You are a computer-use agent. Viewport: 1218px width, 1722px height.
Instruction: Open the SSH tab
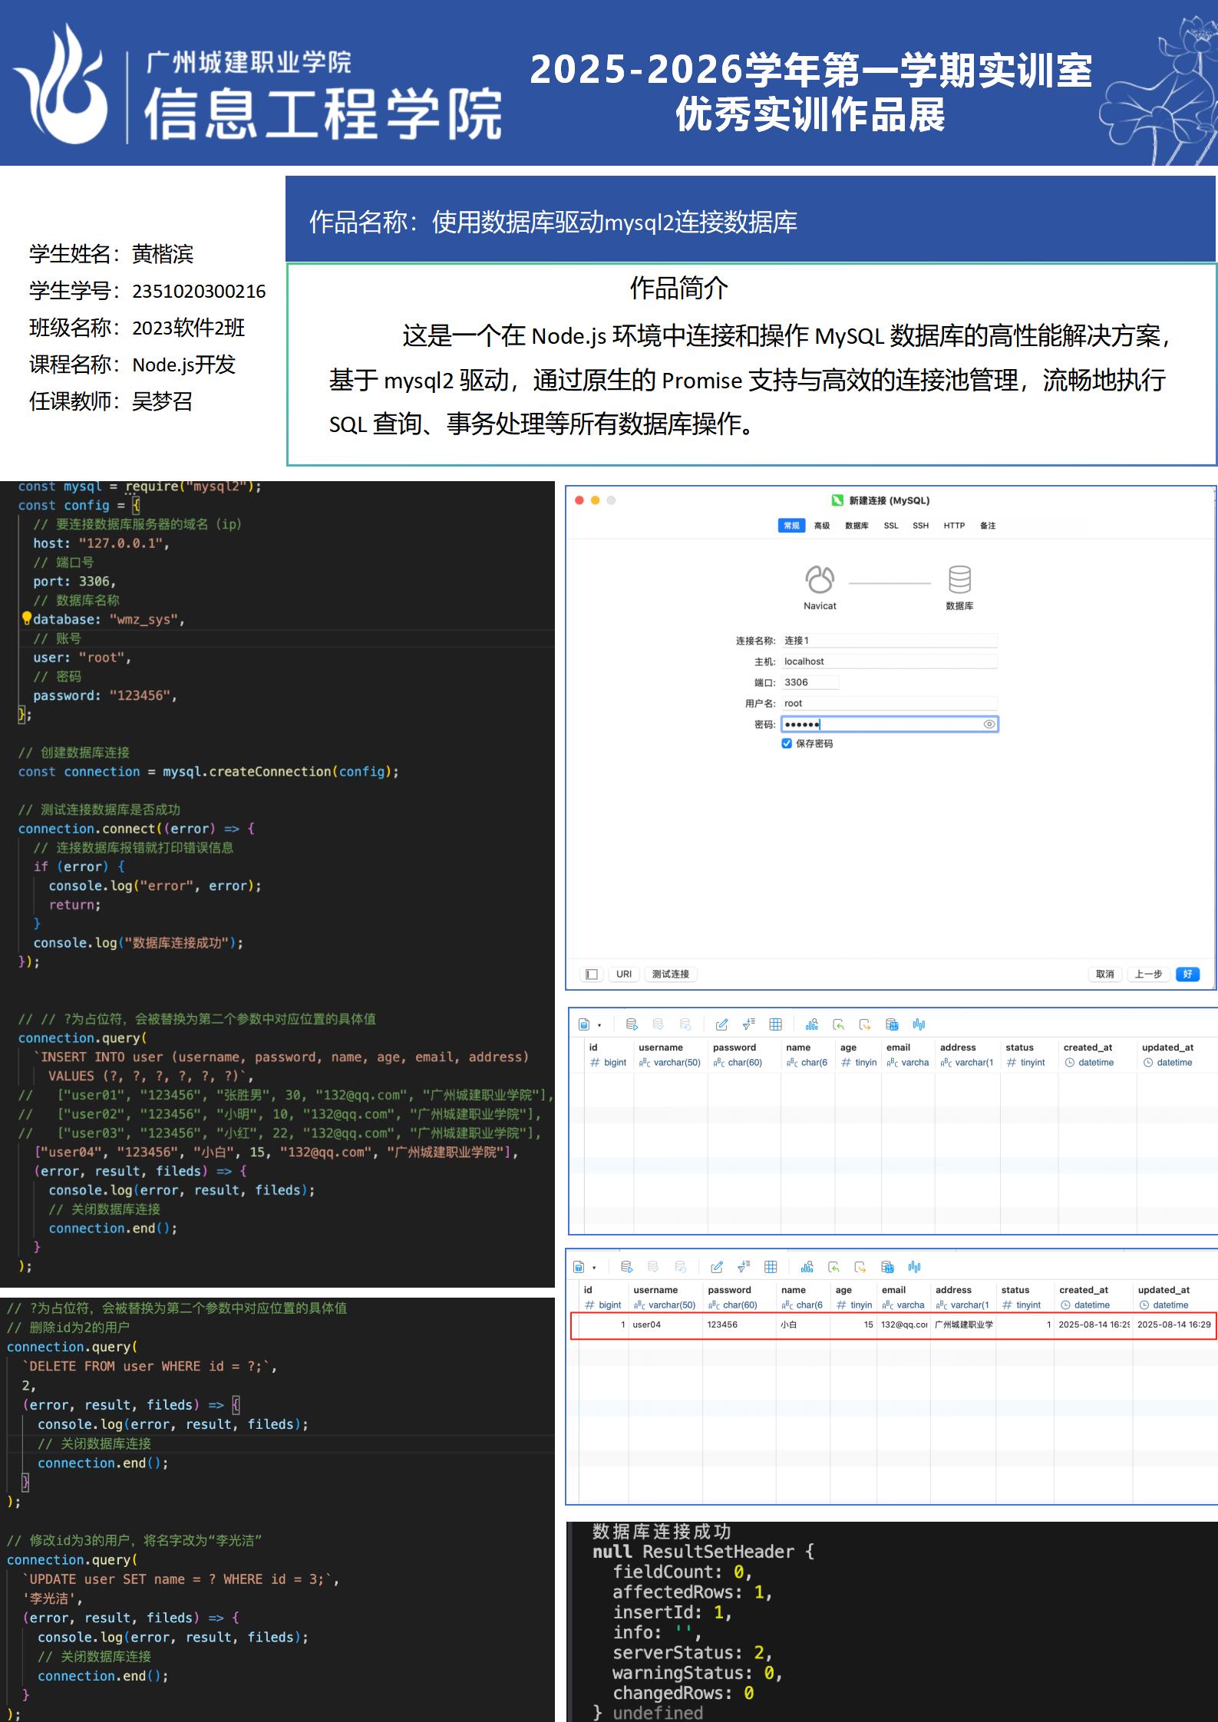tap(920, 526)
